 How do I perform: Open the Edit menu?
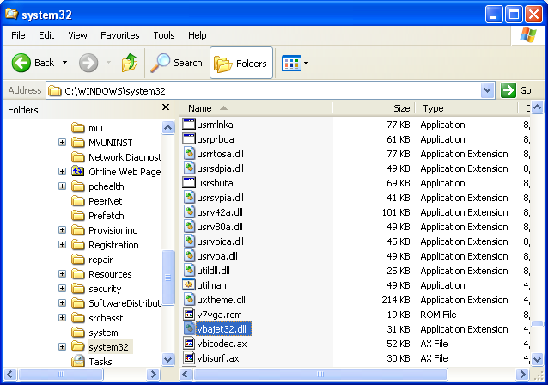(x=46, y=35)
